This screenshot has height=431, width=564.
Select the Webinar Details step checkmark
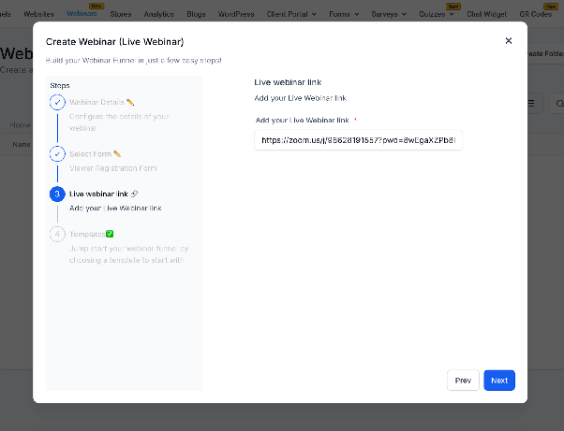coord(57,102)
